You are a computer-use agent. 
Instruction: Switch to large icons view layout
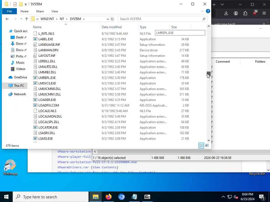tap(207, 145)
